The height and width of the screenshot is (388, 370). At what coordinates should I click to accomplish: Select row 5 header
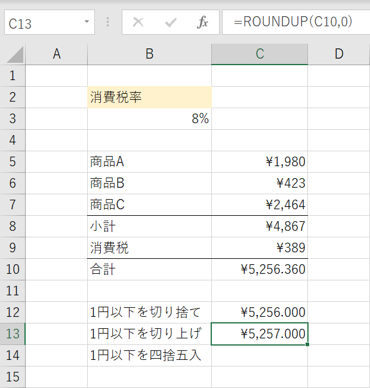[x=13, y=162]
